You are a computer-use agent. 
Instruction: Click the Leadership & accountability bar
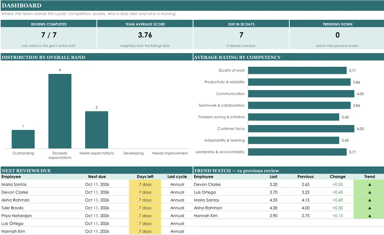pyautogui.click(x=297, y=152)
